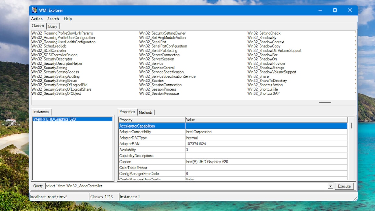The height and width of the screenshot is (211, 375).
Task: Switch to the Query tab
Action: 52,26
